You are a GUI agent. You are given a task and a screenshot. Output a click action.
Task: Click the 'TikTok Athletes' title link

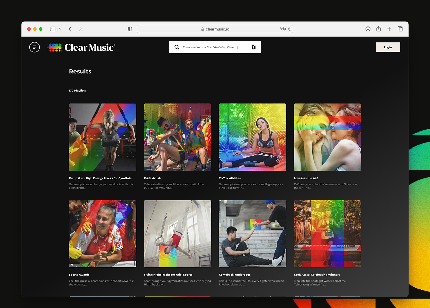point(230,178)
